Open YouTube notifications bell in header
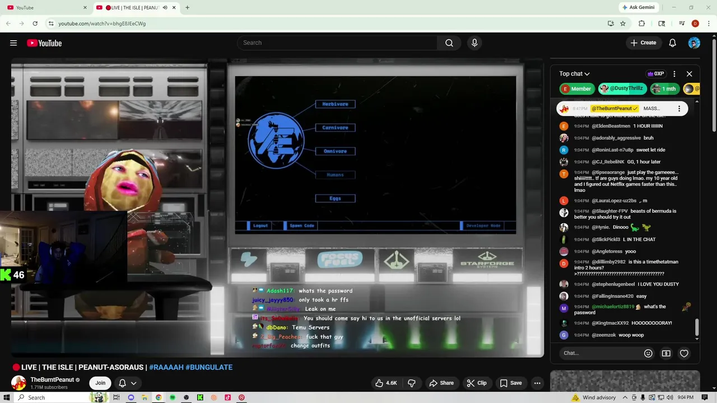The image size is (717, 403). [673, 43]
